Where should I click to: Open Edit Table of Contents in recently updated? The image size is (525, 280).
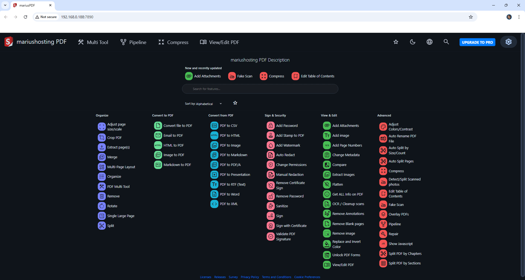point(313,76)
